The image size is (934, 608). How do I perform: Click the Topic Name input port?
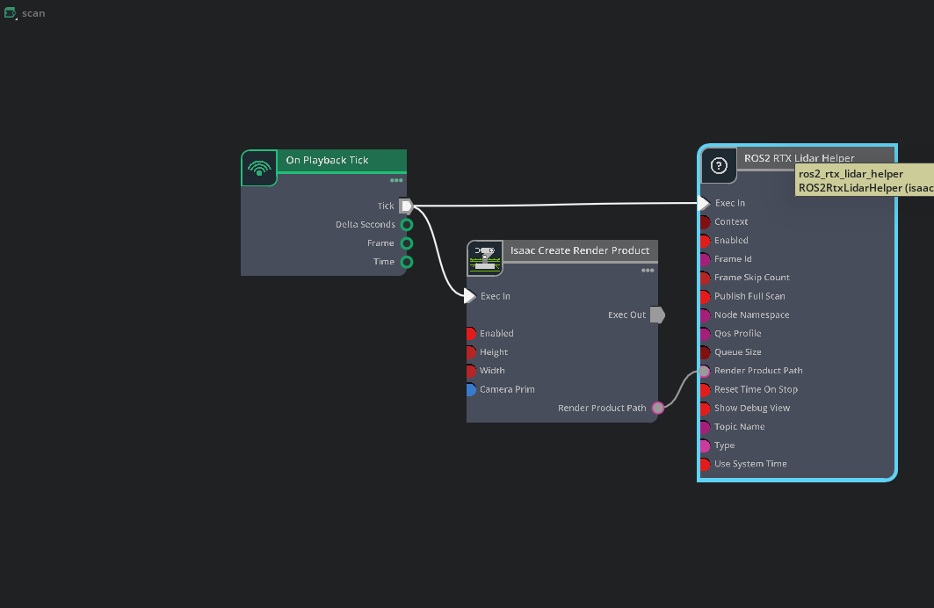coord(706,427)
